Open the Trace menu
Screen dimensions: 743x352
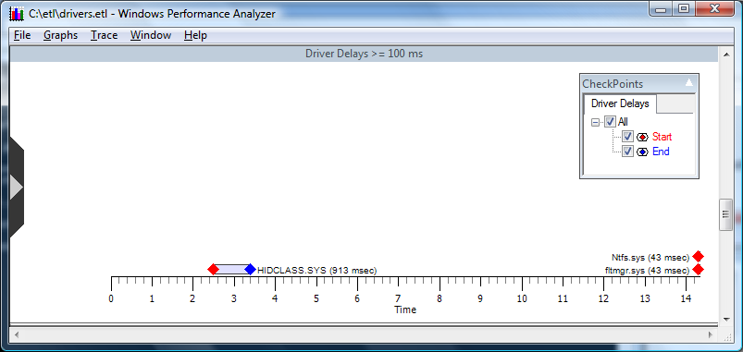pyautogui.click(x=104, y=35)
